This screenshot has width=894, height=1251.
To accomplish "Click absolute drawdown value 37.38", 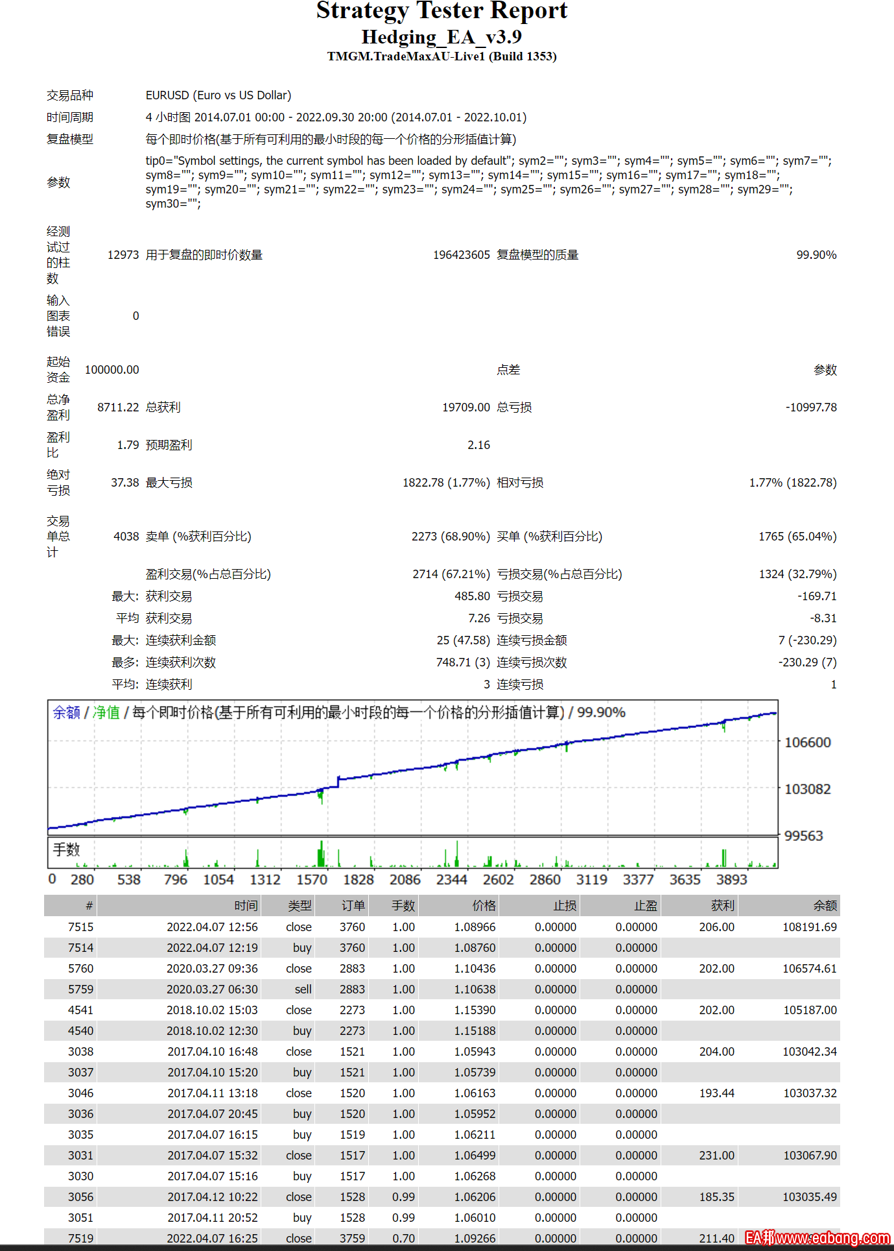I will [x=125, y=483].
